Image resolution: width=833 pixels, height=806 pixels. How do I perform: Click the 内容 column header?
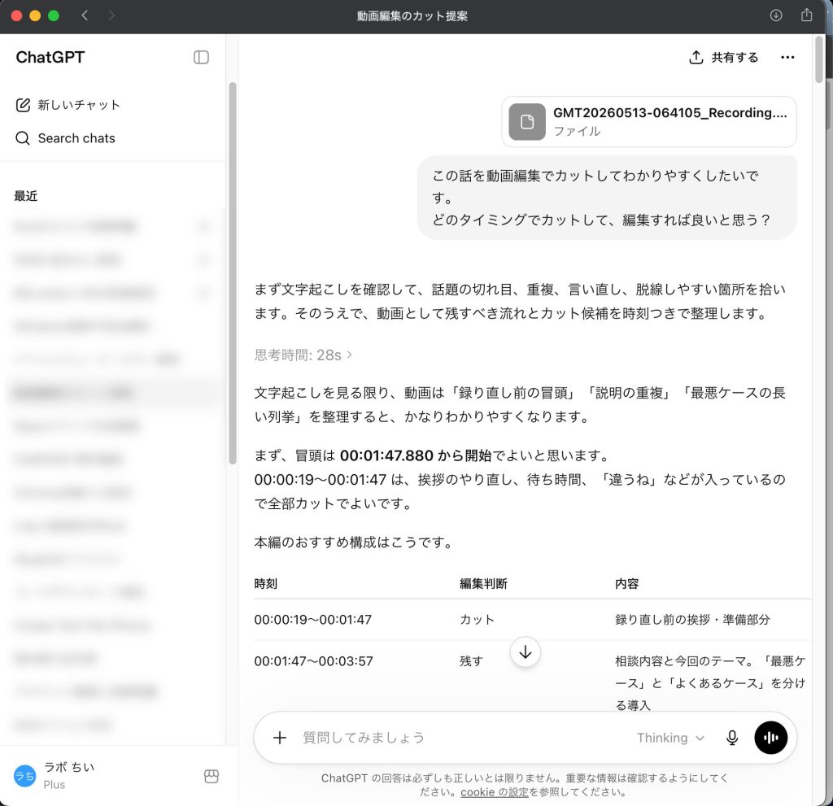tap(627, 584)
